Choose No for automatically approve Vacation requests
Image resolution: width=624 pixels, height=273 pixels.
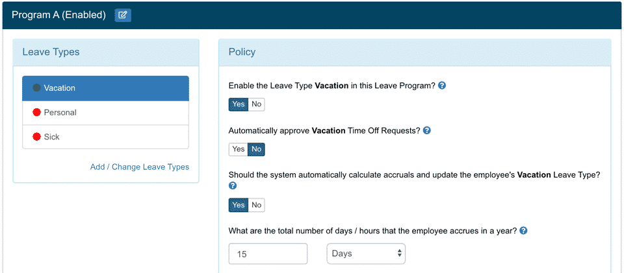point(257,149)
